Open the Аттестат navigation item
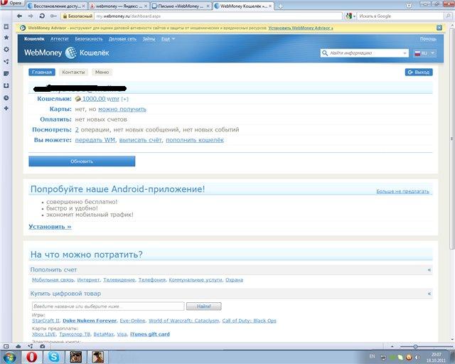The image size is (455, 364). point(60,39)
